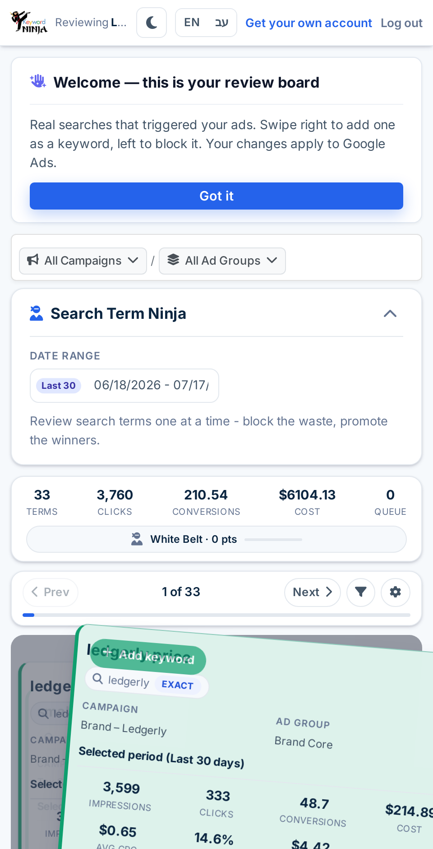Select the Last 30 date preset
The width and height of the screenshot is (433, 849).
[59, 386]
